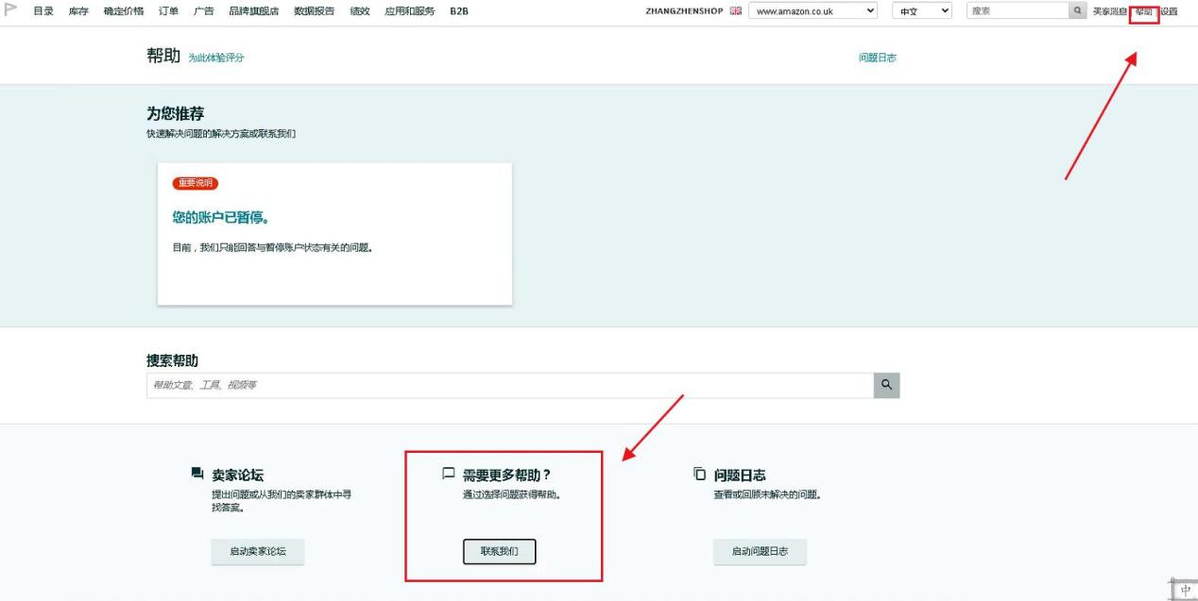The height and width of the screenshot is (601, 1198).
Task: Click the flag icon at top-left
Action: click(x=12, y=10)
